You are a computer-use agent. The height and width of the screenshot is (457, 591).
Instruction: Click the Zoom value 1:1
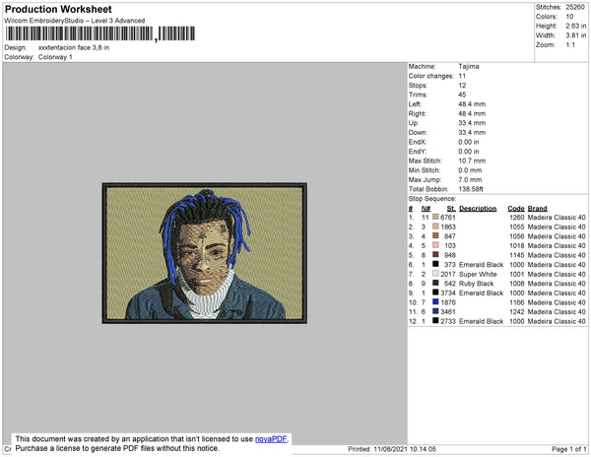(x=570, y=45)
